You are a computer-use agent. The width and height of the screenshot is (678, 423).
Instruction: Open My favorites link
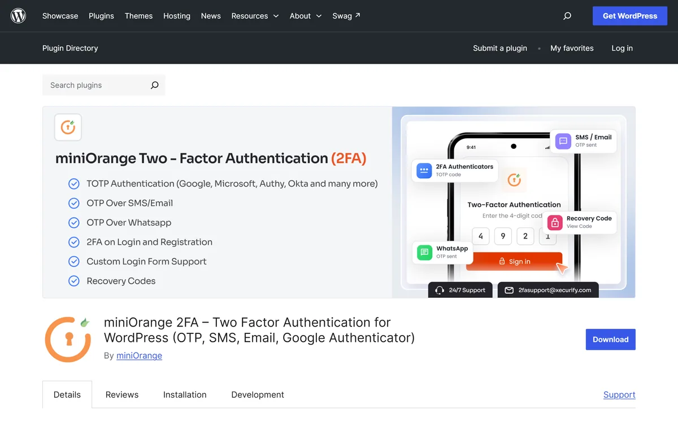coord(572,48)
